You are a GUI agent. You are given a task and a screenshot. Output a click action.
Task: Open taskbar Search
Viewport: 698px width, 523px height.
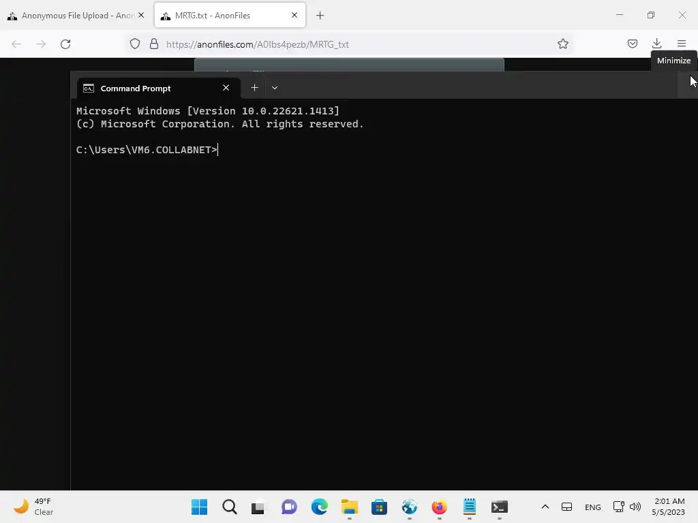tap(230, 507)
